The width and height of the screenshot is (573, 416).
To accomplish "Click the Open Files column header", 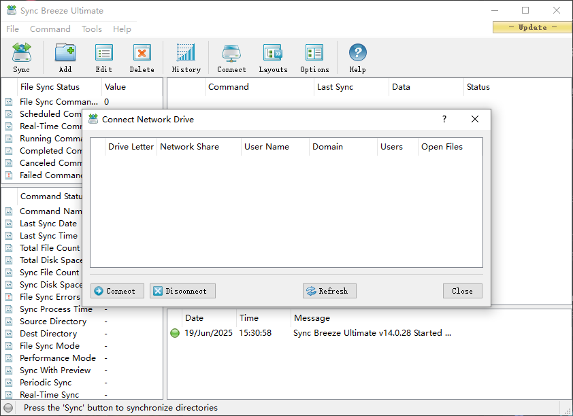I will coord(450,147).
